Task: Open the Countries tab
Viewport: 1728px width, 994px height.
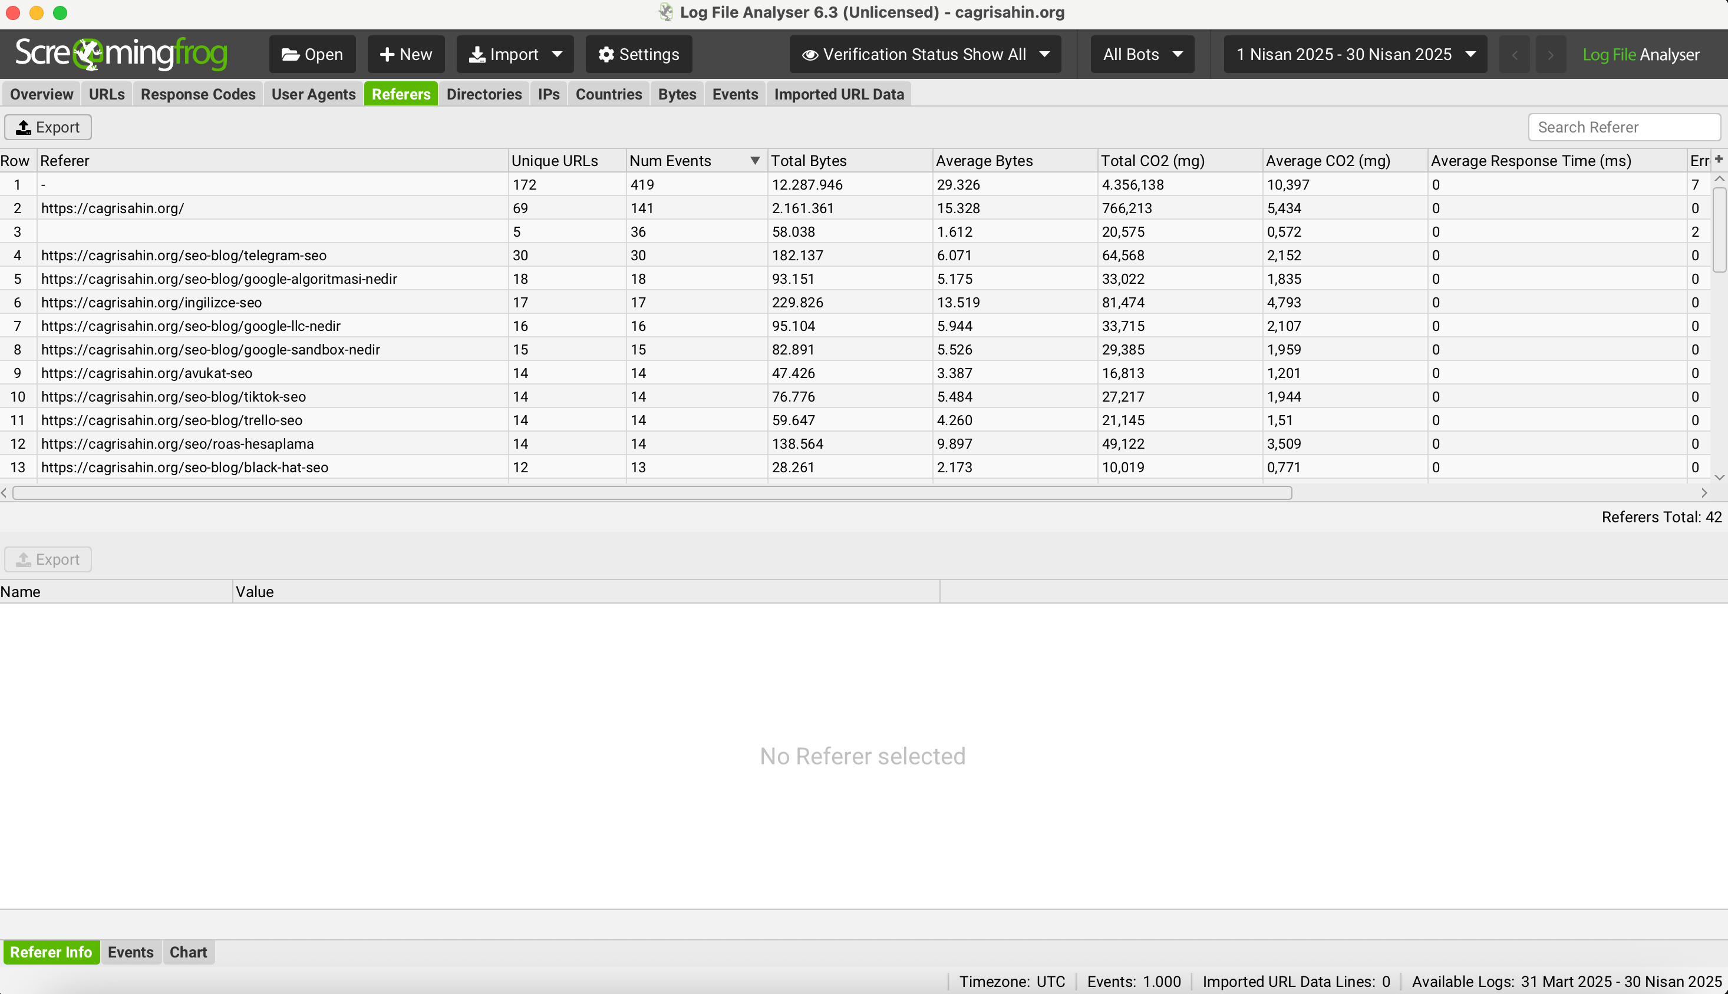Action: (609, 94)
